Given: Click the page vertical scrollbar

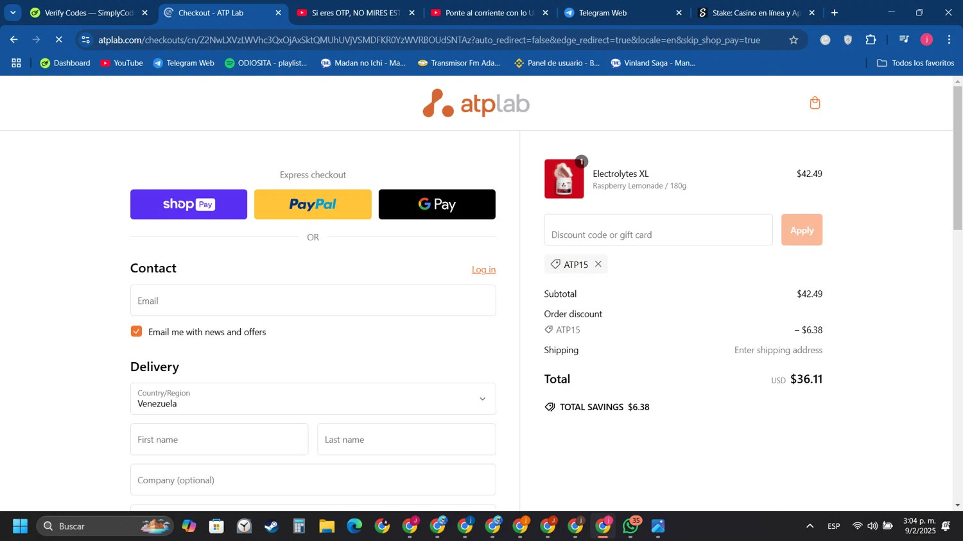Looking at the screenshot, I should tap(957, 158).
